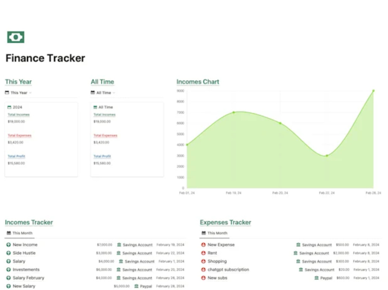Click Total Expenses label in All Time card
Image resolution: width=388 pixels, height=290 pixels.
106,136
